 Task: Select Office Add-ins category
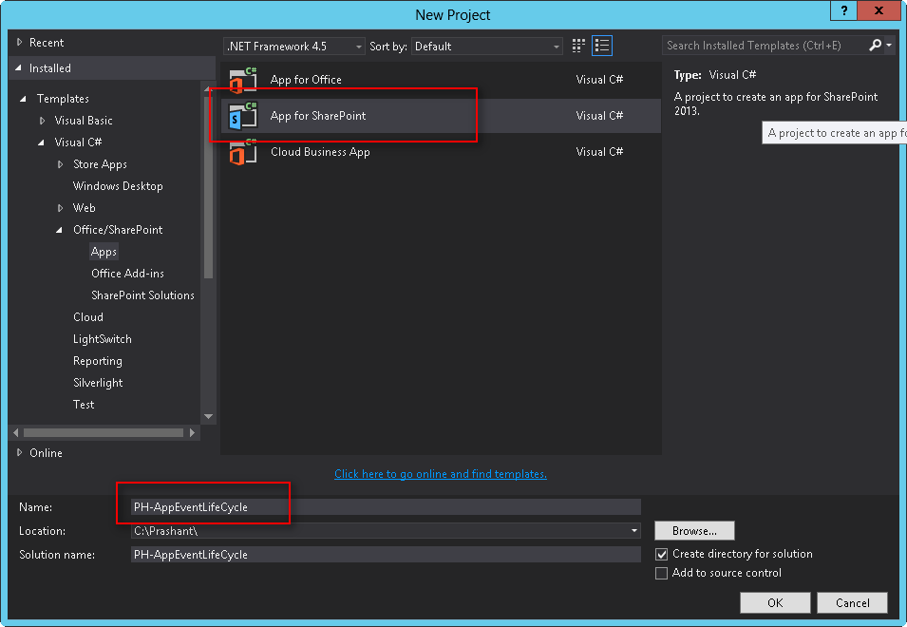point(127,274)
